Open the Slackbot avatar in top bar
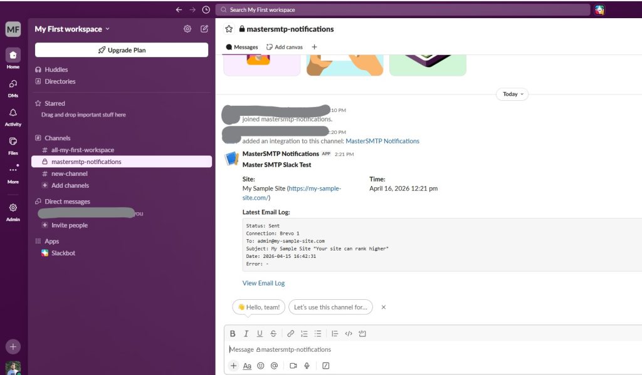Image resolution: width=642 pixels, height=375 pixels. 599,10
